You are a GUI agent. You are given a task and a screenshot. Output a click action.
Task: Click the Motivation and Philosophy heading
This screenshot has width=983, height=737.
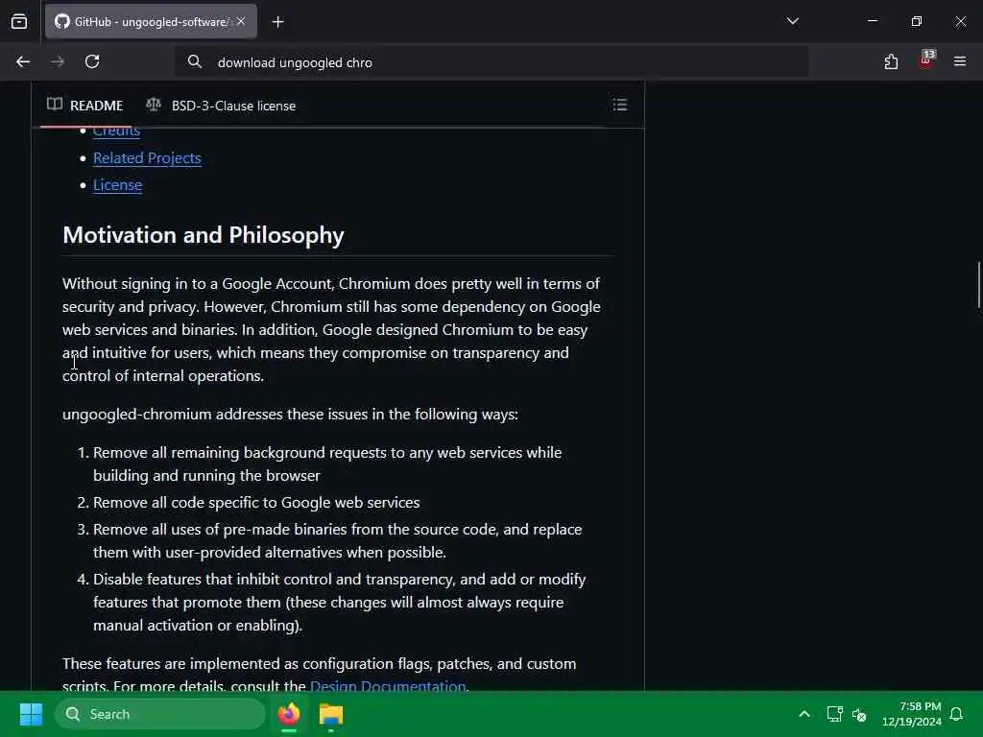pos(204,235)
